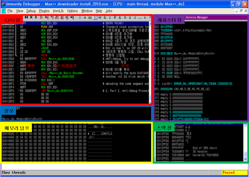Open the log window via 'l' icon
Screen dimensions: 249x177
pyautogui.click(x=80, y=17)
